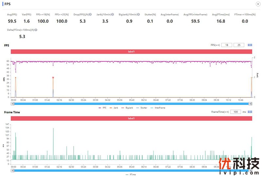Click help icon next to Delta(FTime)>100ms
This screenshot has width=262, height=177.
pos(36,30)
